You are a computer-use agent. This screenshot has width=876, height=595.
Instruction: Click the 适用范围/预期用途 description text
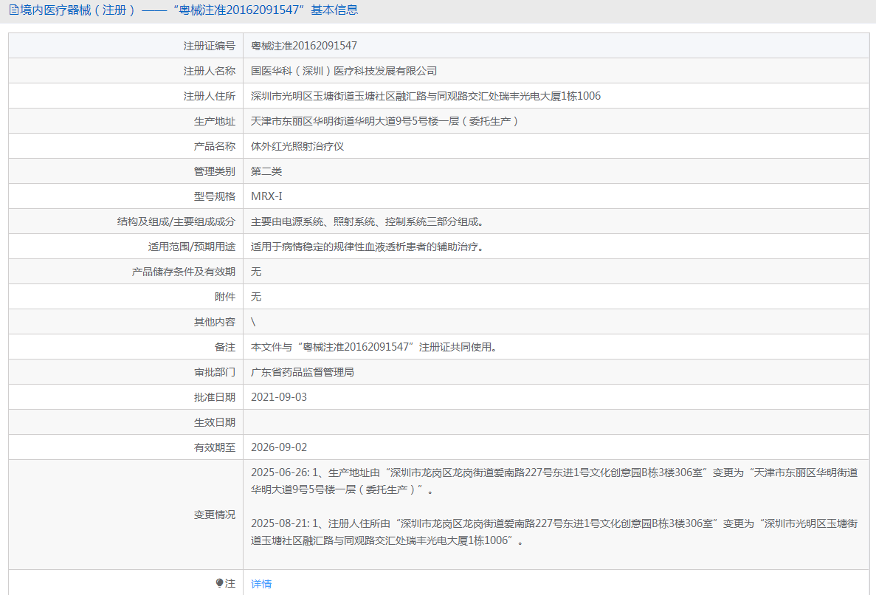pyautogui.click(x=367, y=247)
